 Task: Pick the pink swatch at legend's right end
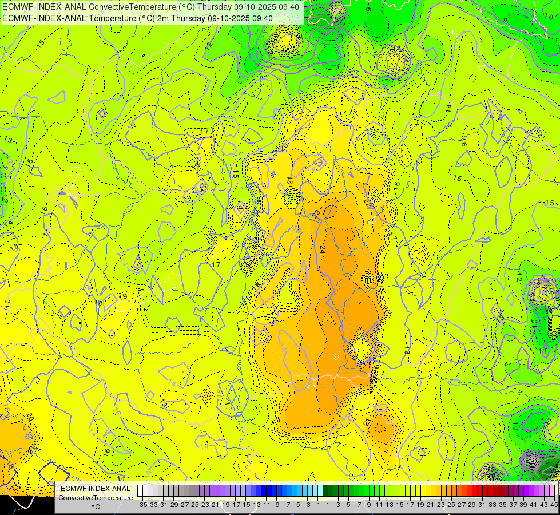(552, 491)
